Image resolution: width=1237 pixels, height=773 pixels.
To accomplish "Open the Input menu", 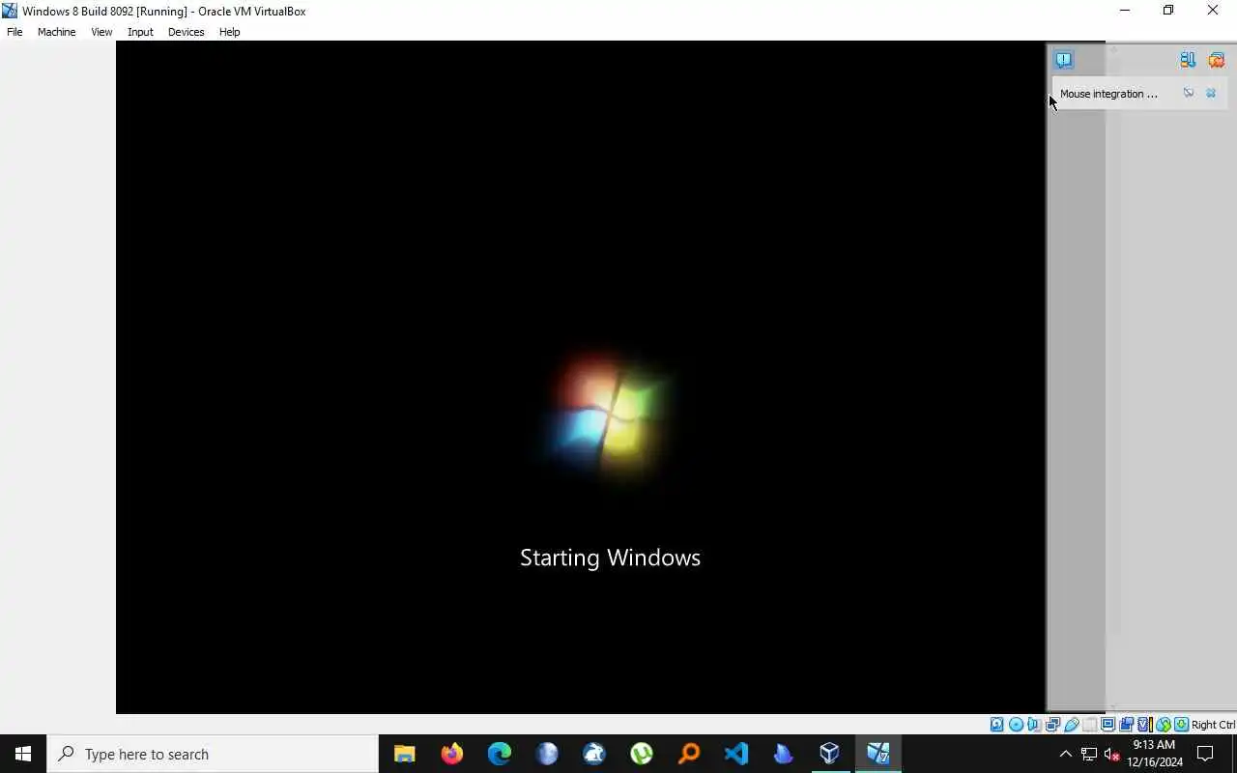I will coord(140,32).
